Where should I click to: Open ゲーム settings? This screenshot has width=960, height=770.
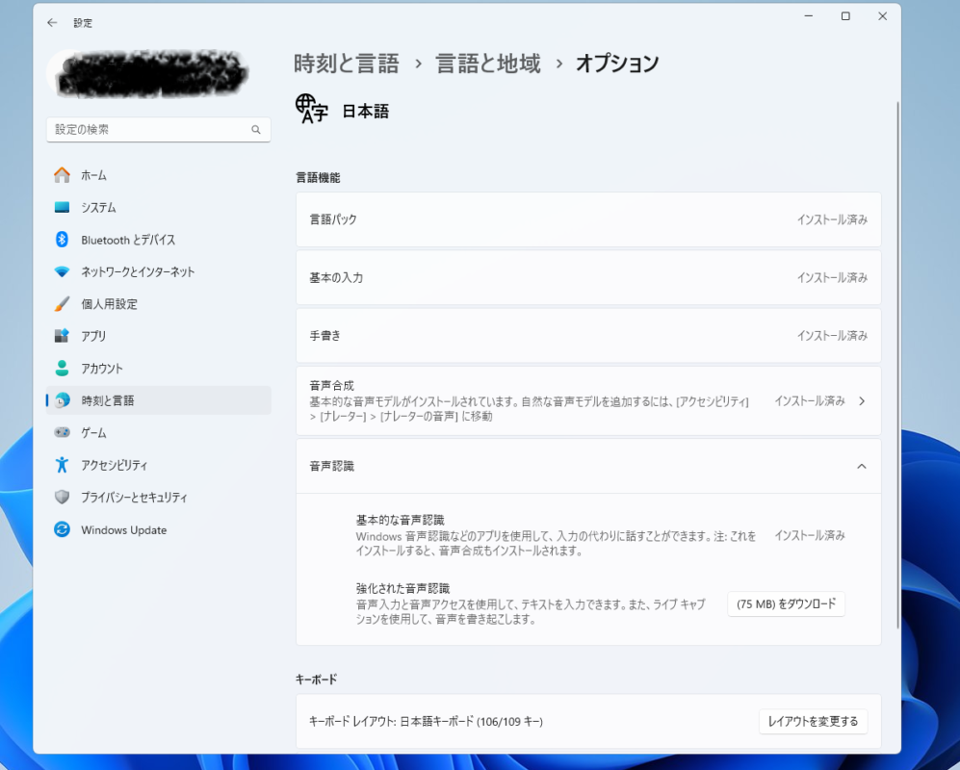pos(159,432)
